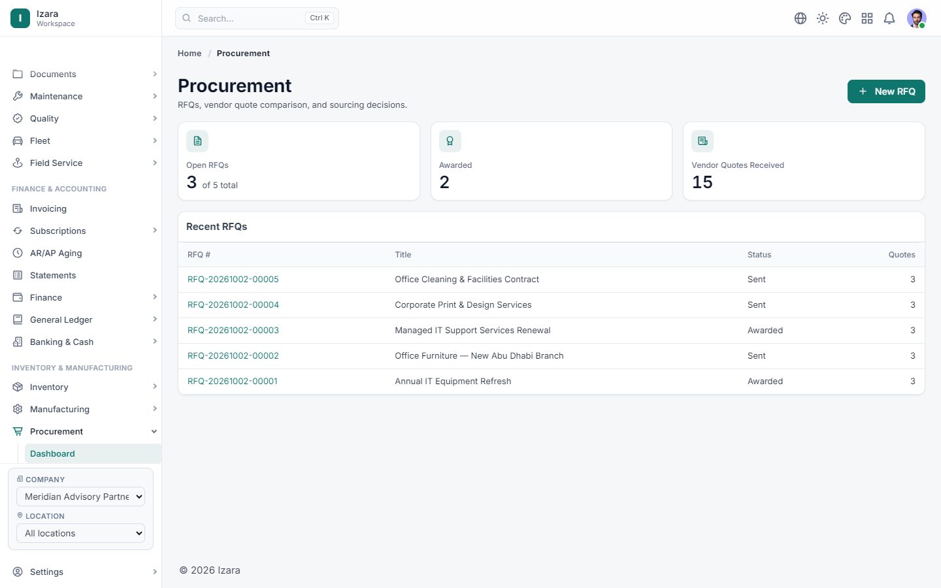Viewport: 941px width, 588px height.
Task: Click the Vendor Quotes Received card icon
Action: (702, 141)
